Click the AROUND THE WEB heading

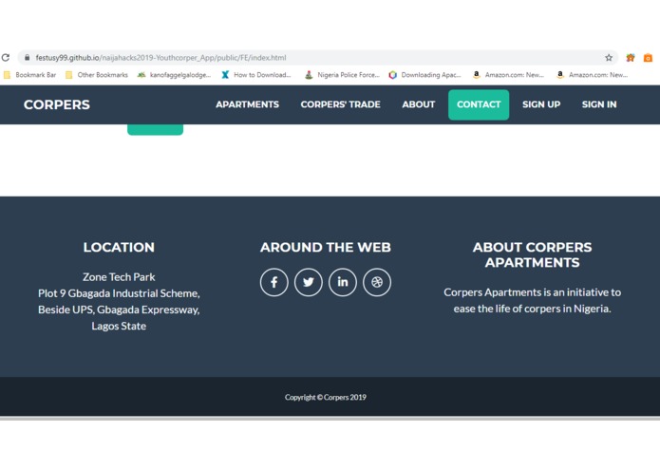326,248
